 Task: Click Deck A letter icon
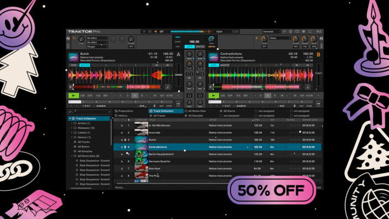178,55
